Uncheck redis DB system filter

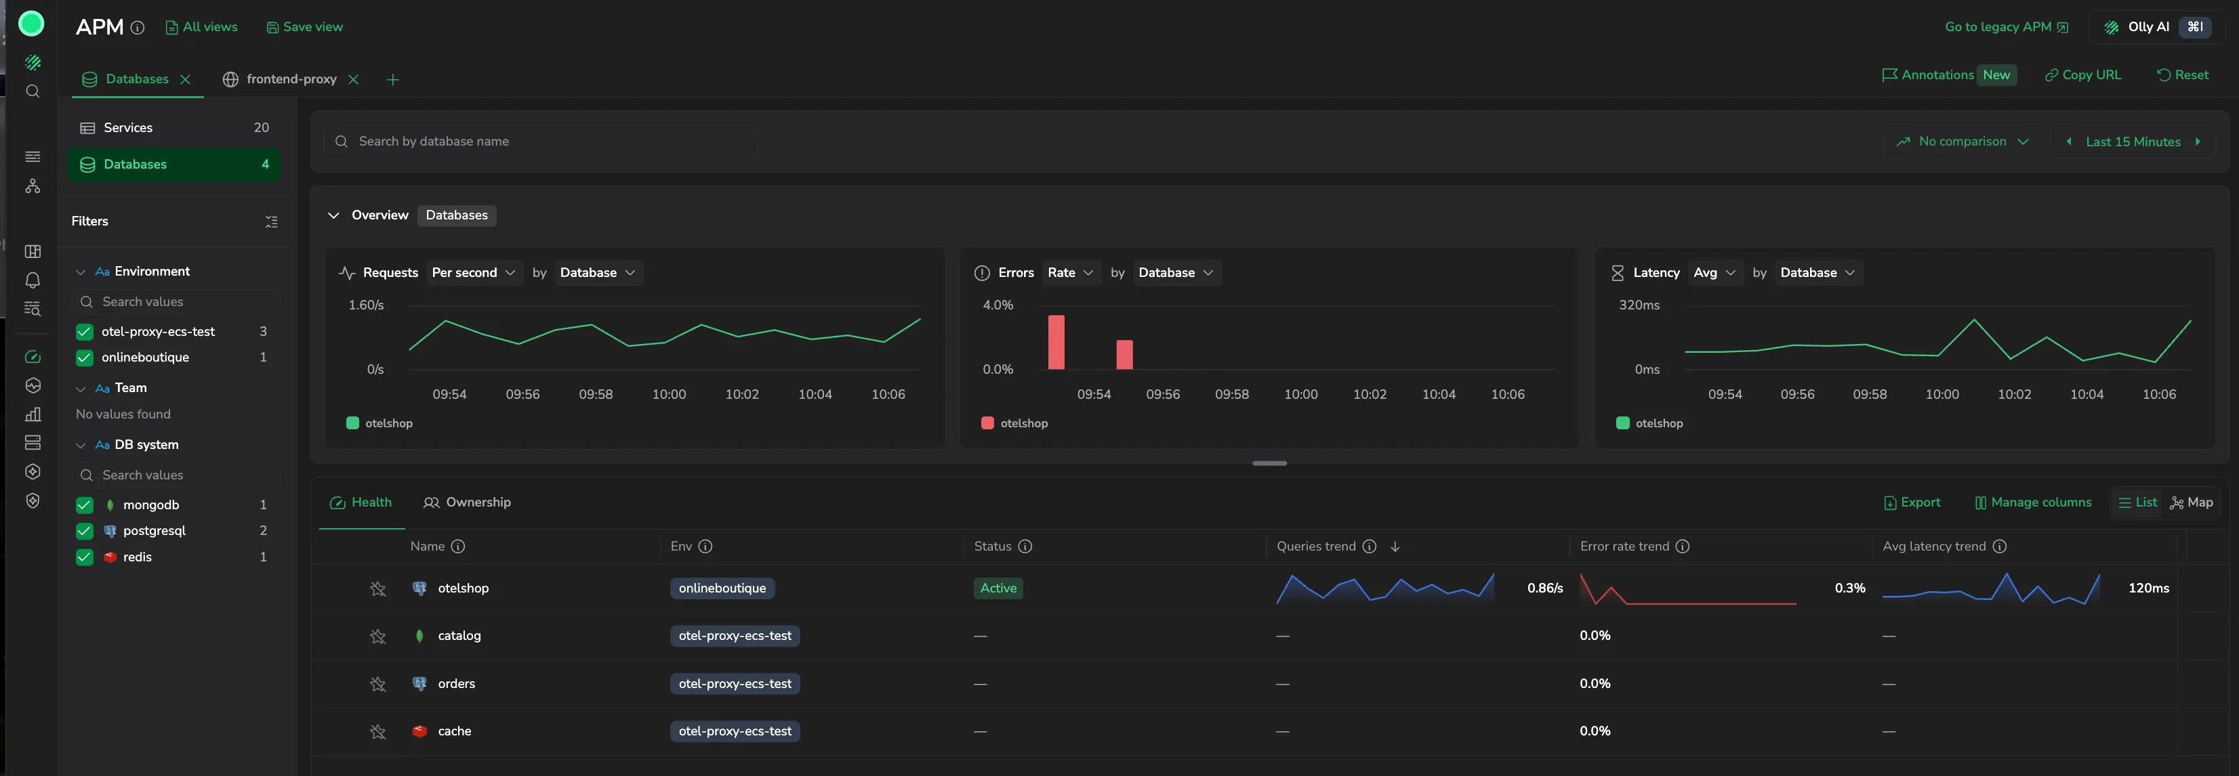point(84,557)
